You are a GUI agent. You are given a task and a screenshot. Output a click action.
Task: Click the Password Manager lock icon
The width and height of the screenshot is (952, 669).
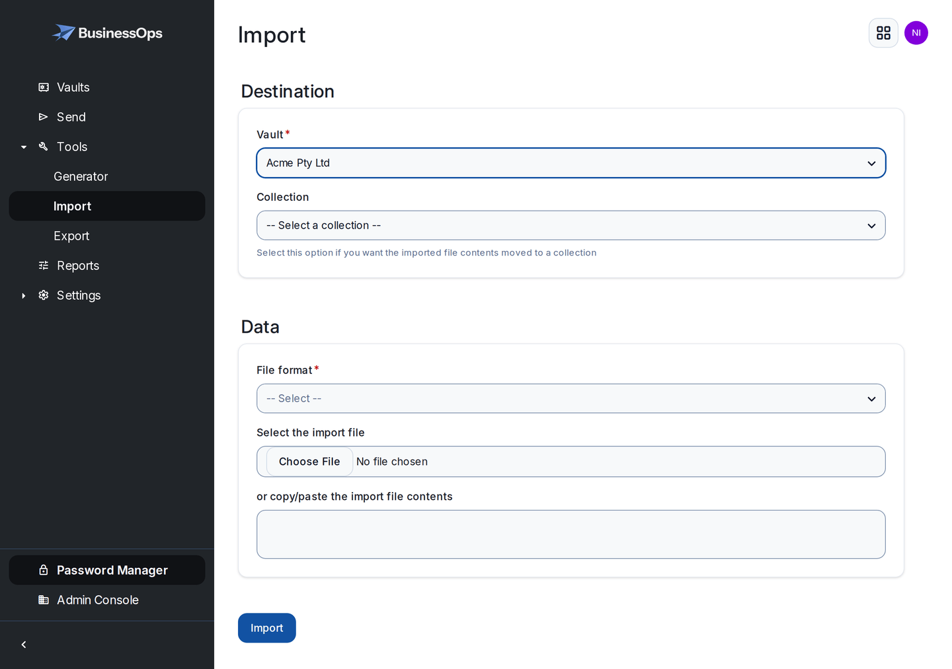(44, 570)
